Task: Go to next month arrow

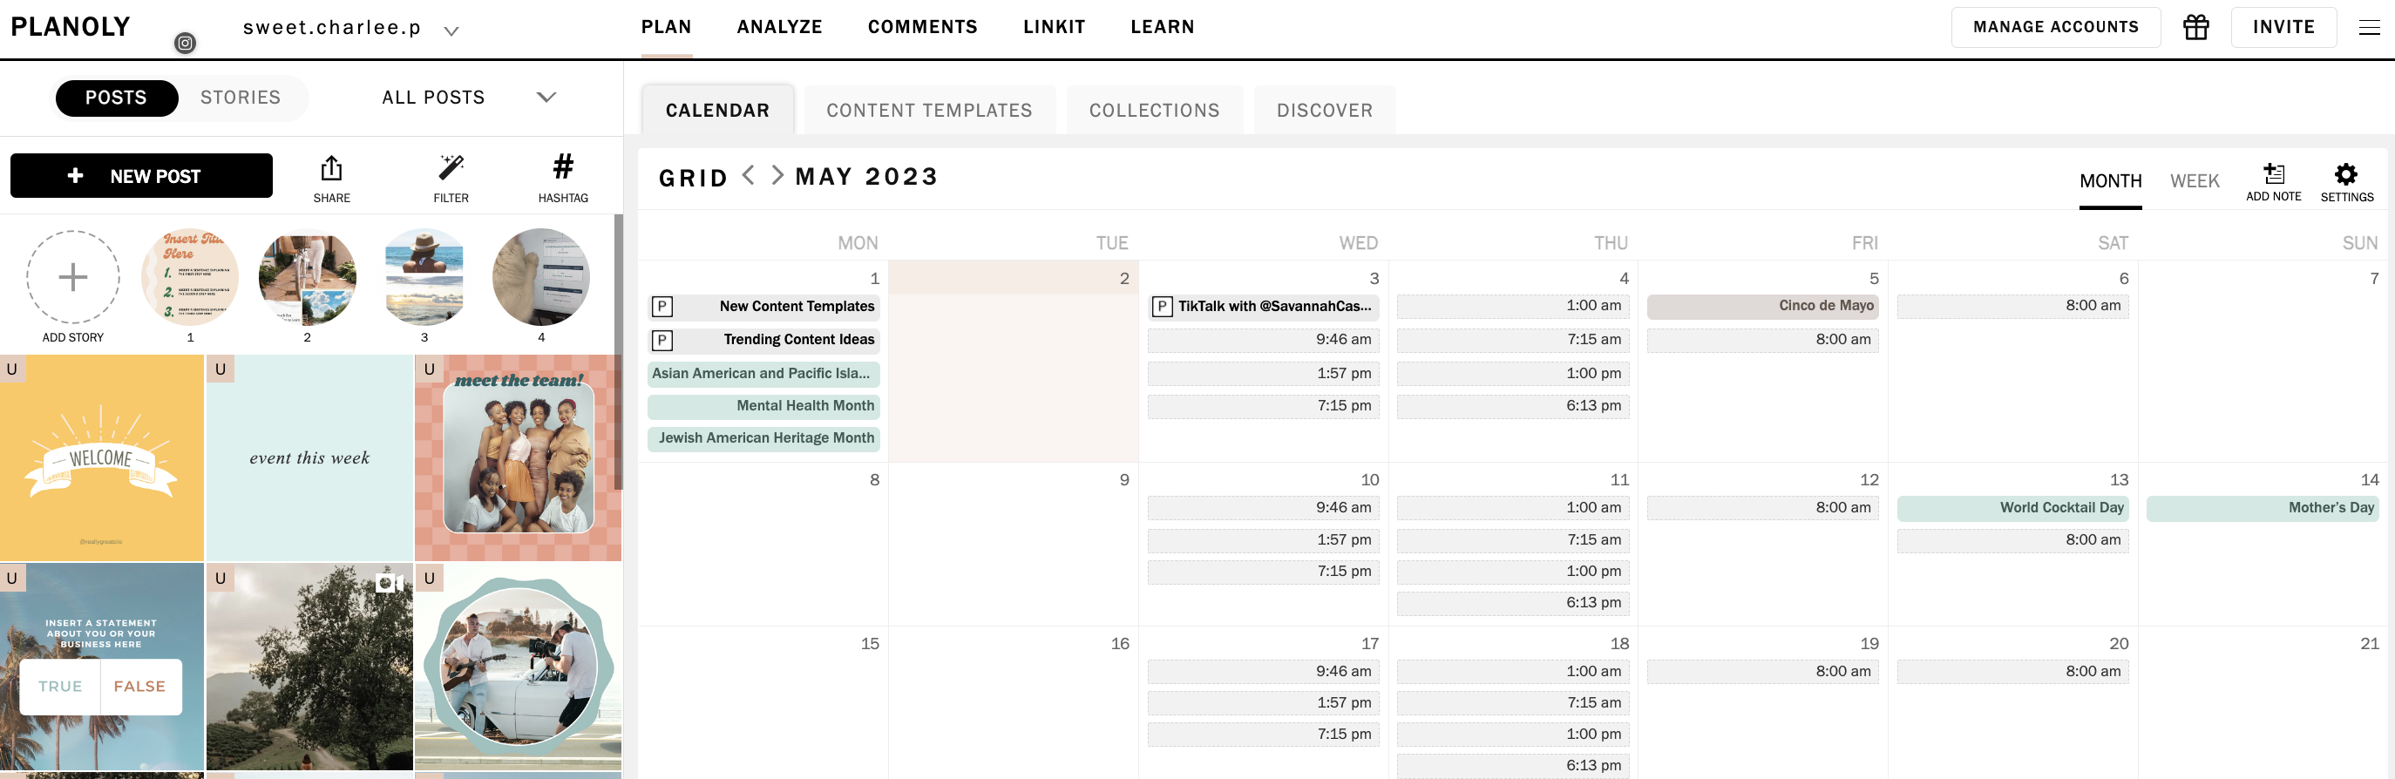Action: pos(777,175)
